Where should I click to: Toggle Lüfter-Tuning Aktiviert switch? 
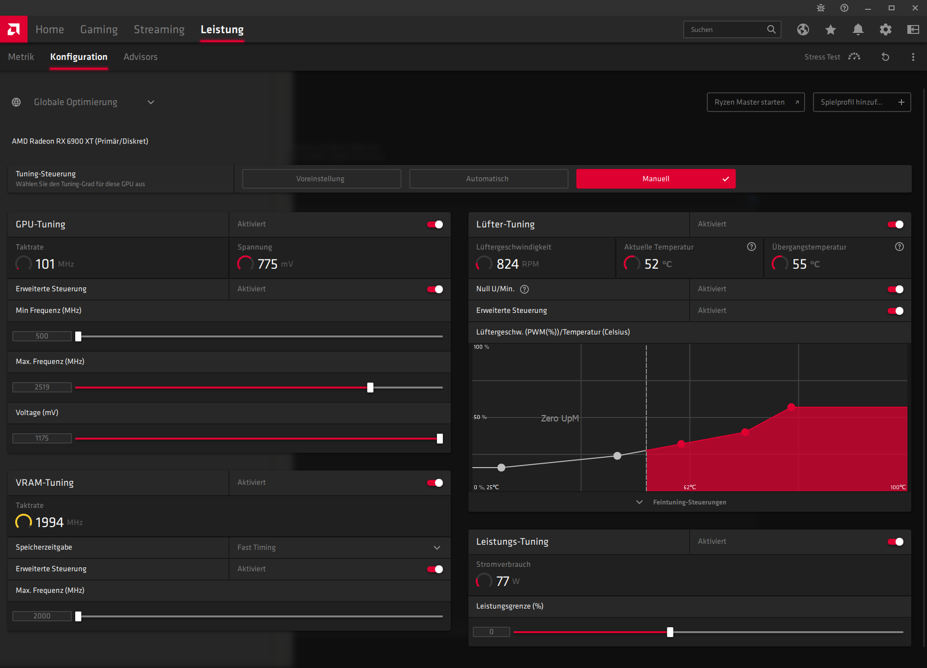pyautogui.click(x=896, y=224)
